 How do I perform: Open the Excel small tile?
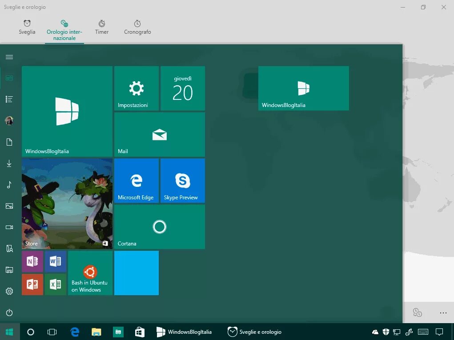[55, 285]
